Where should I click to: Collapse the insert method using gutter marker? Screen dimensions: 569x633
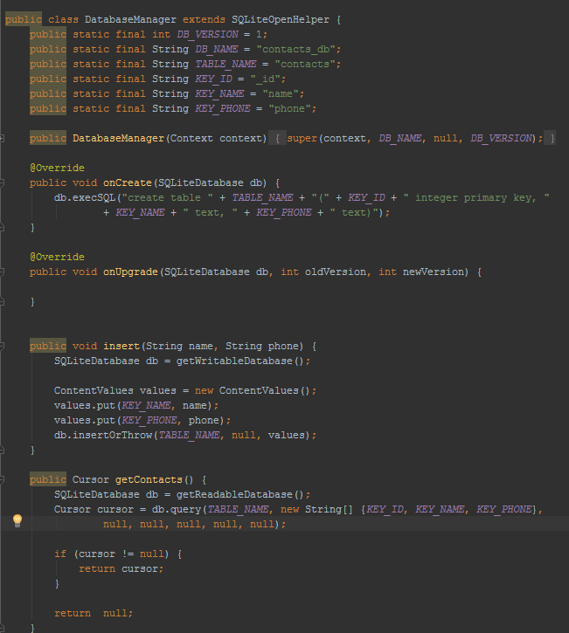pos(2,346)
